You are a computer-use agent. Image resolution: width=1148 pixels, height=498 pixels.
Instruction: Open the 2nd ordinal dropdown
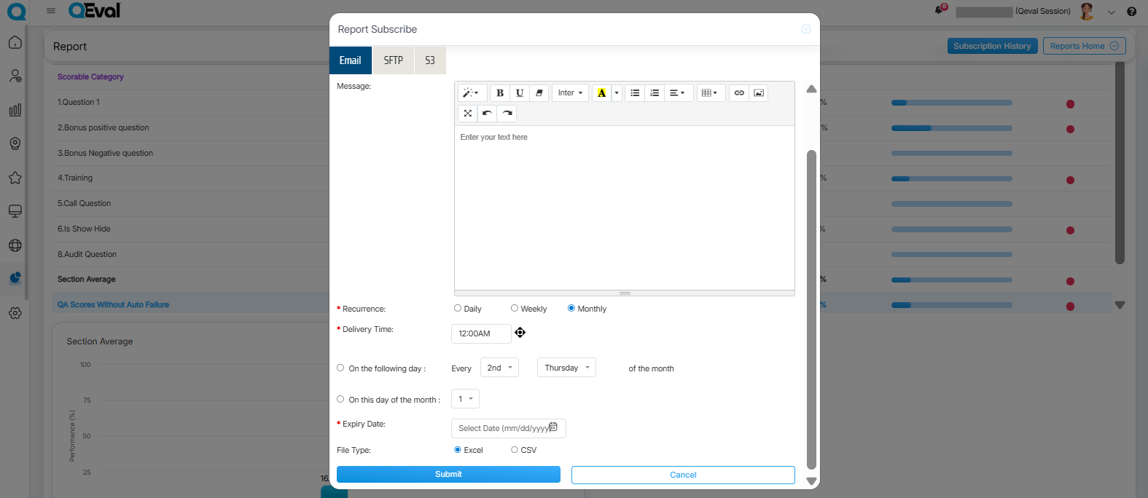[499, 368]
